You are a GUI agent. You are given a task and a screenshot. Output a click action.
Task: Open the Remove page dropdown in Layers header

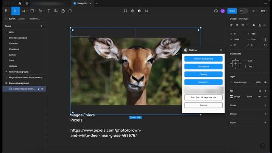pyautogui.click(x=37, y=19)
